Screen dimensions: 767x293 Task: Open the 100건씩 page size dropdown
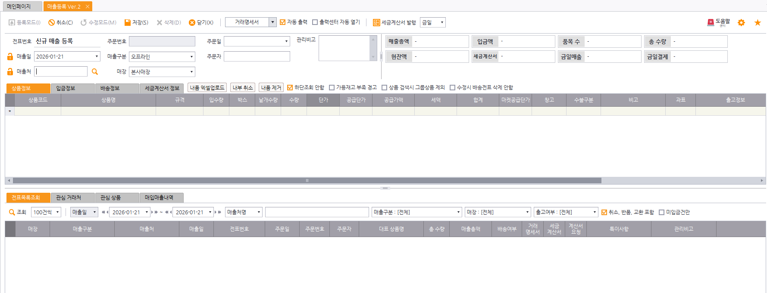click(x=57, y=212)
